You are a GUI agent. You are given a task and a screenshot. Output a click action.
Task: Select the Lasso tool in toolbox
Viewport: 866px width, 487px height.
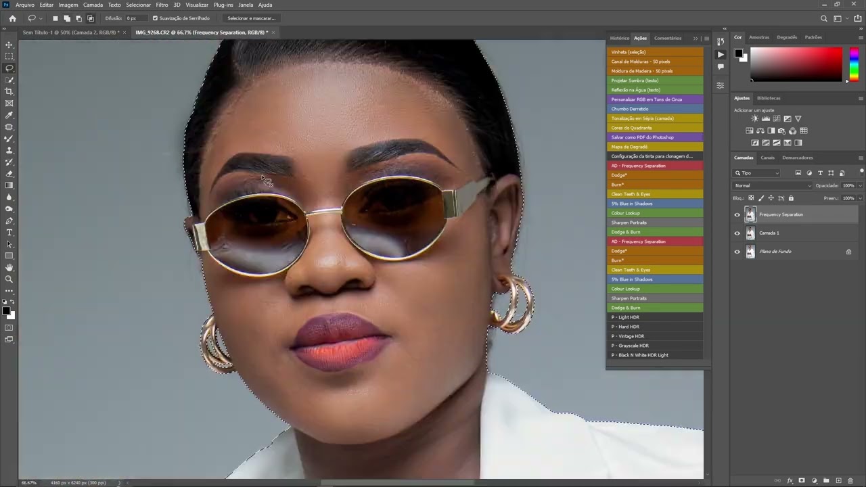(x=9, y=68)
